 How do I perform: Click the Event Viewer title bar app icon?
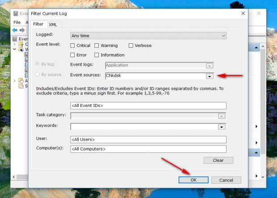[16, 13]
